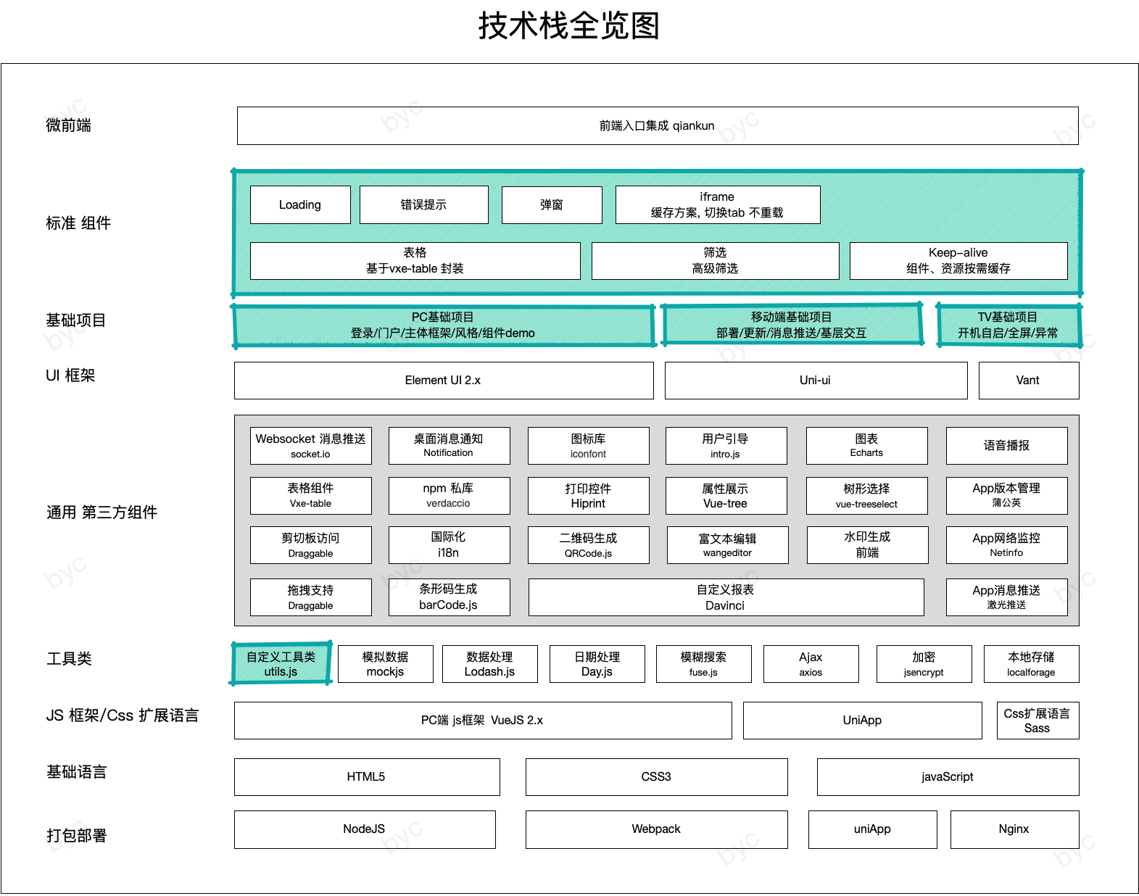The width and height of the screenshot is (1139, 896).
Task: Click the 自定义工具类 utils.js box
Action: [281, 664]
